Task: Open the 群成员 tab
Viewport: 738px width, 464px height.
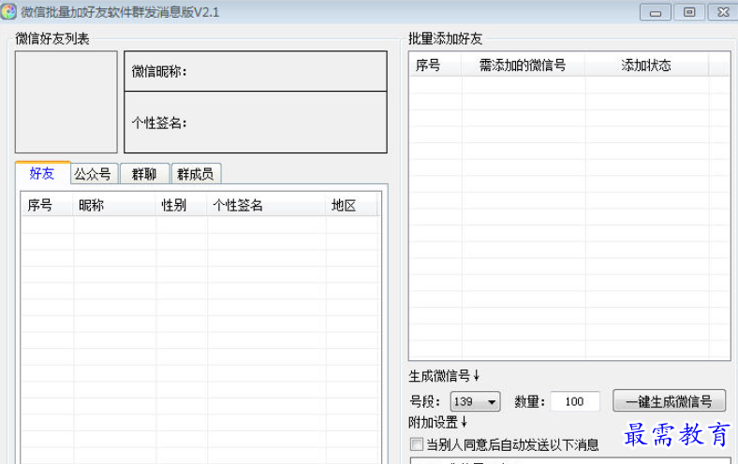Action: coord(196,174)
